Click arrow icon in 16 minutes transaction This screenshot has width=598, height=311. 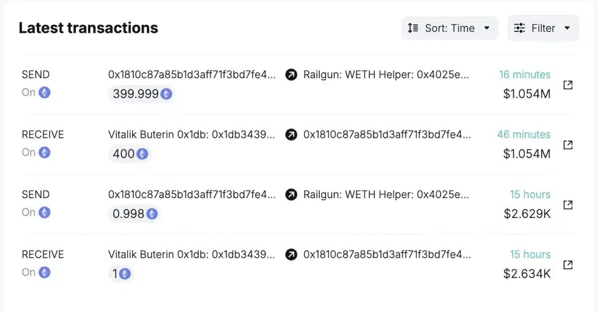click(291, 75)
